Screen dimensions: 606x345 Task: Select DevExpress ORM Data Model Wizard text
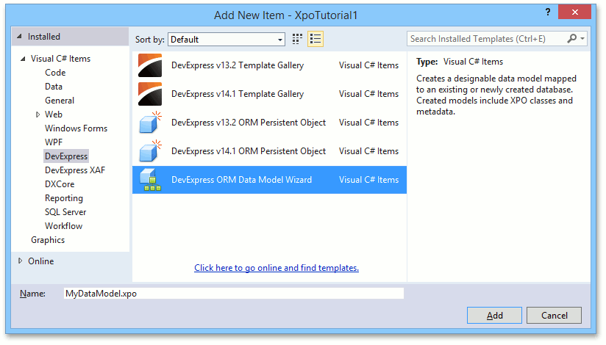pyautogui.click(x=241, y=180)
